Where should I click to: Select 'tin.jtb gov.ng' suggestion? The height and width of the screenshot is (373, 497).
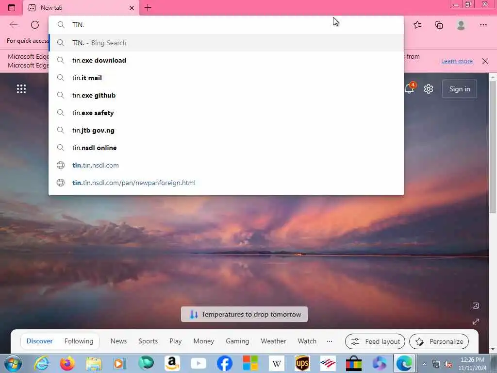(x=226, y=130)
